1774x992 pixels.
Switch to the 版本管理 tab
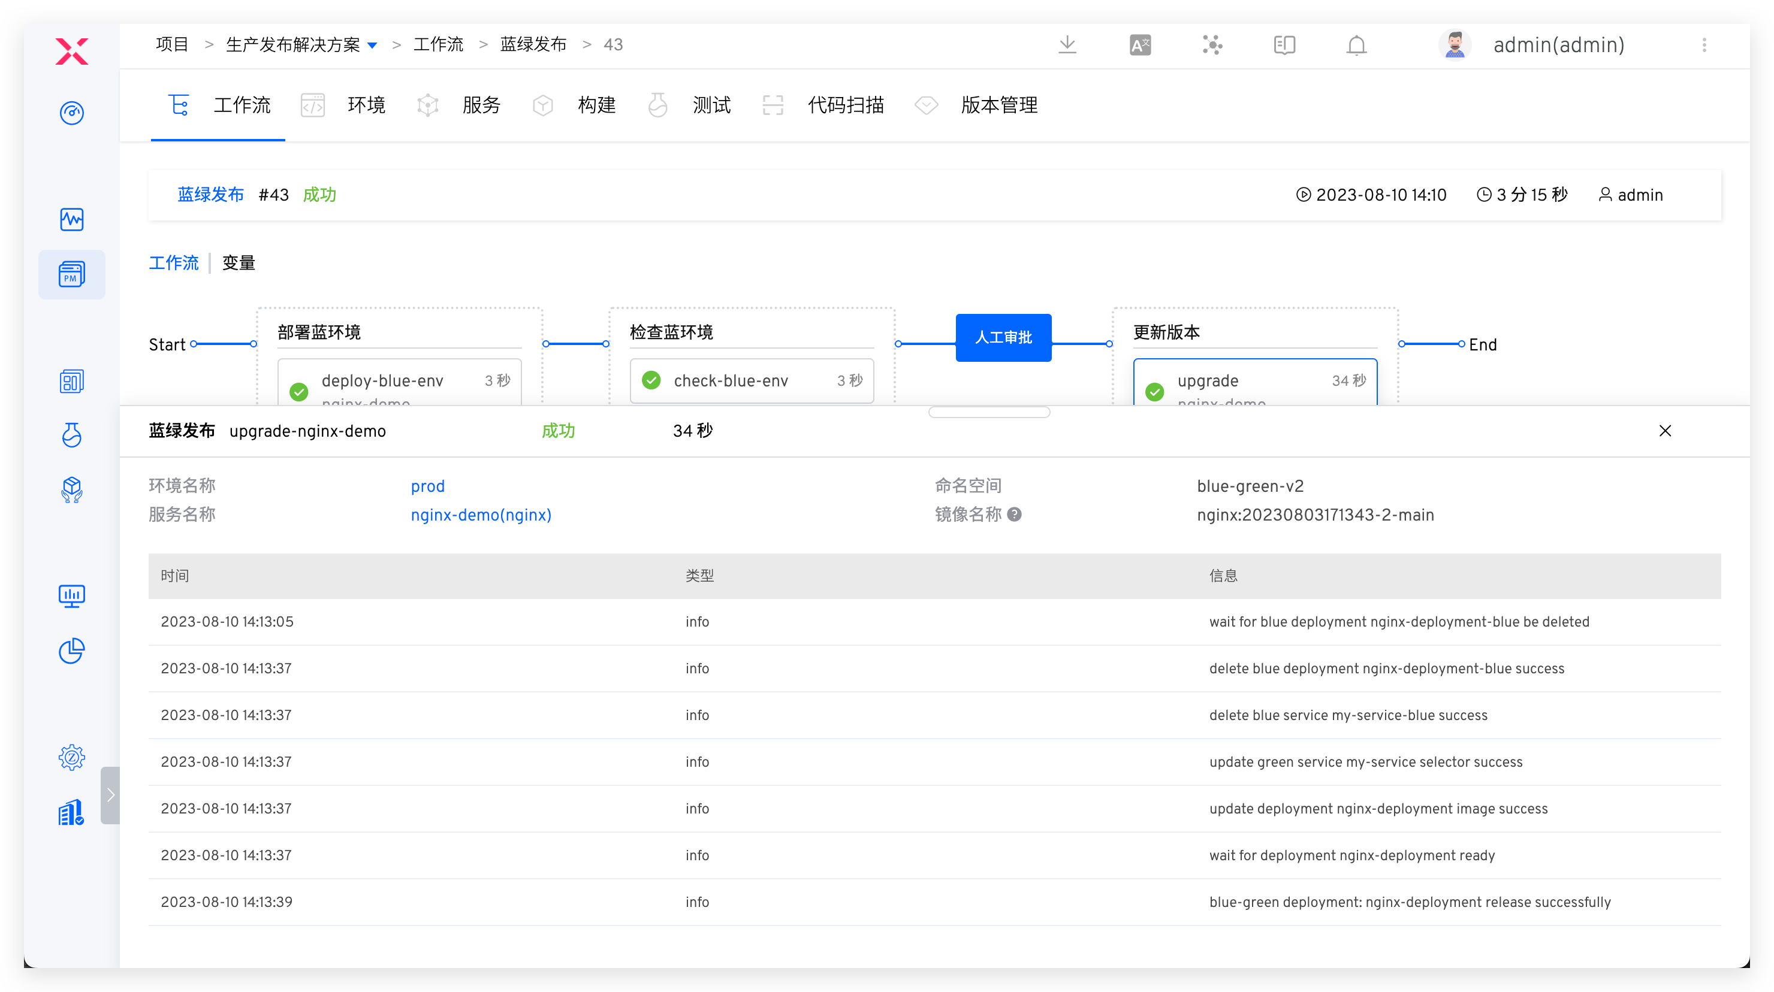pyautogui.click(x=998, y=105)
